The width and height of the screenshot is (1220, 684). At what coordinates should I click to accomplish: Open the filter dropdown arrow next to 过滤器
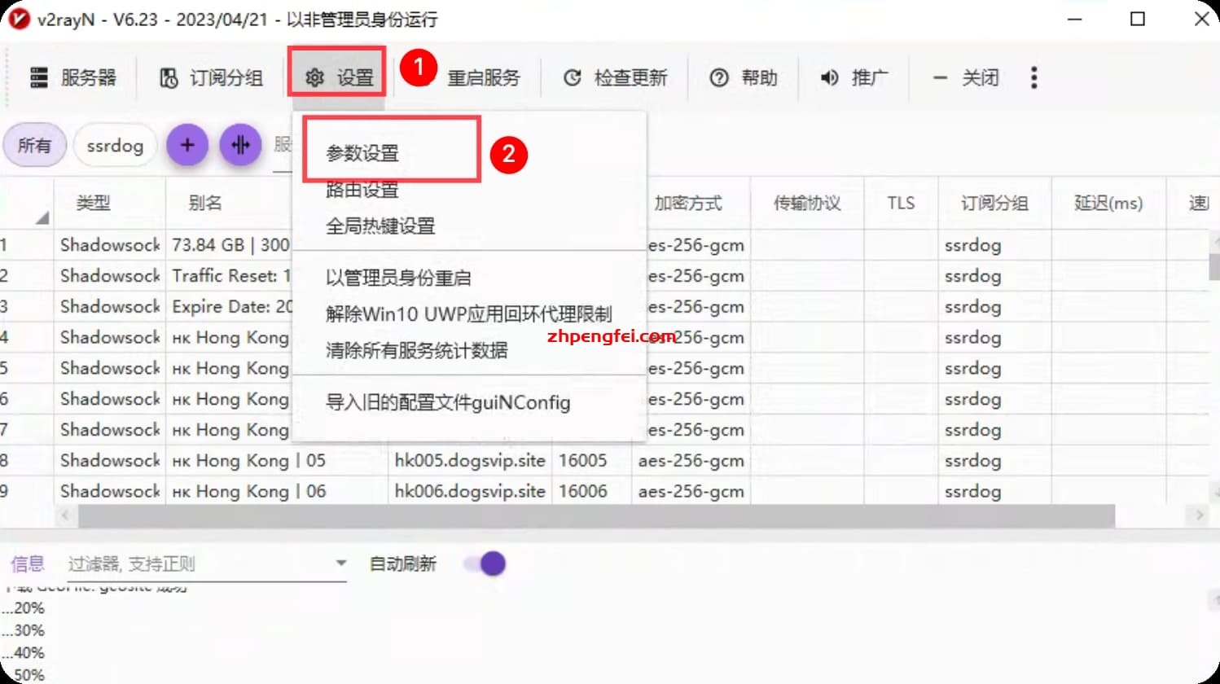pyautogui.click(x=340, y=563)
